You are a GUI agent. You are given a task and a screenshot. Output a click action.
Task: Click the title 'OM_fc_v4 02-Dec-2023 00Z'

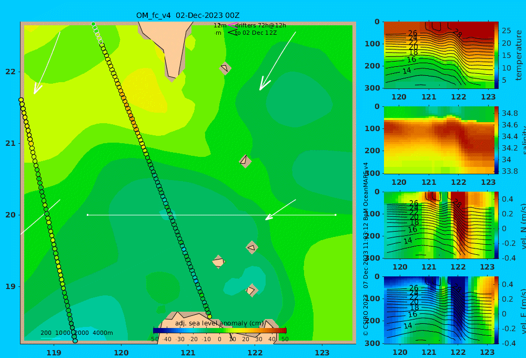click(188, 15)
